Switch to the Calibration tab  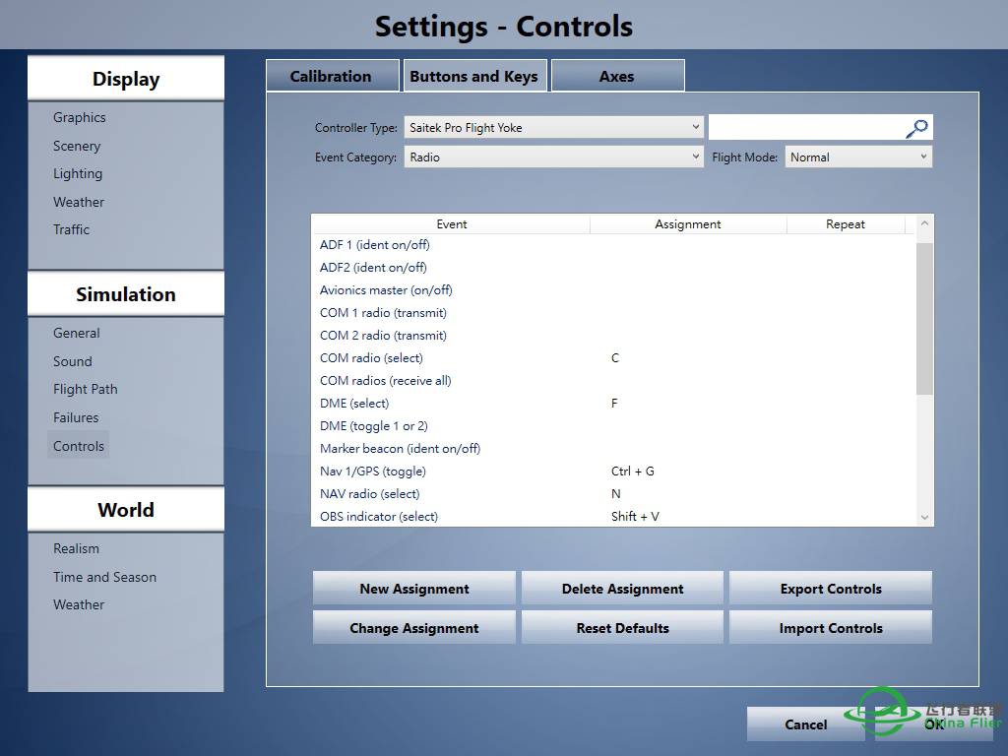click(x=331, y=77)
